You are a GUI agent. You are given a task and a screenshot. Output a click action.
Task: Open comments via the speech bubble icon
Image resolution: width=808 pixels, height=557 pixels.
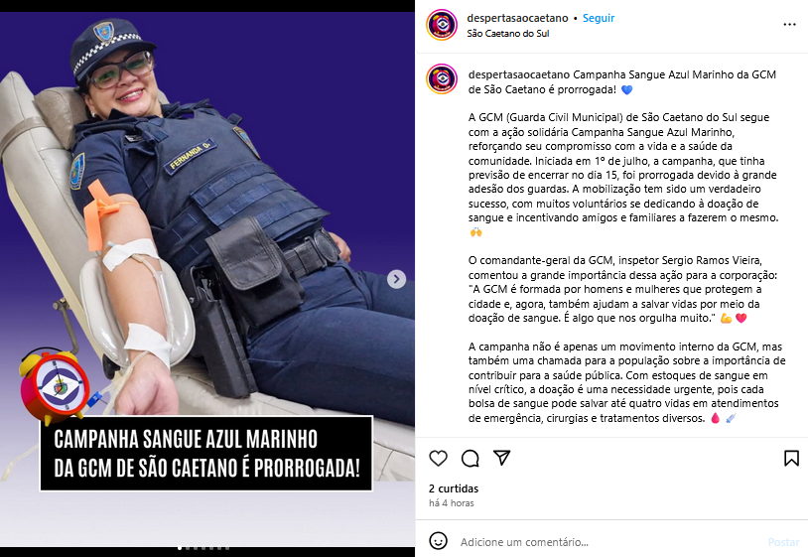click(x=470, y=458)
